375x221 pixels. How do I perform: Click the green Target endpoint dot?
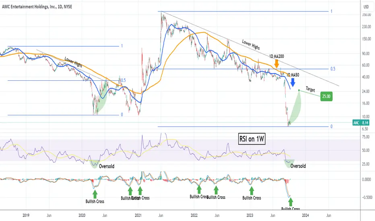[299, 90]
